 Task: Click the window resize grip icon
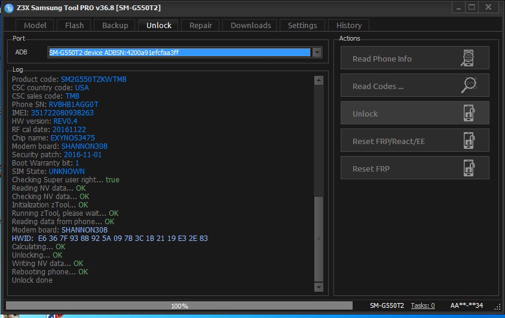coord(498,307)
